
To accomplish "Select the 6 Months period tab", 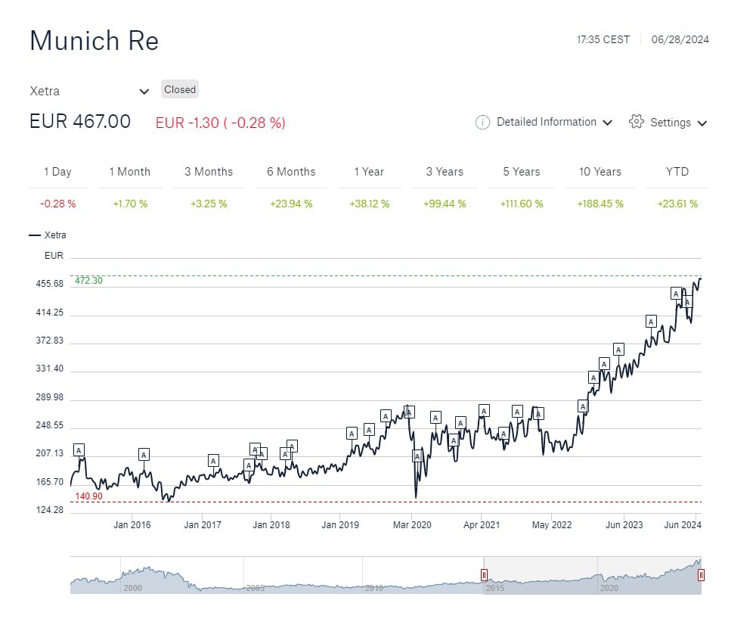I will (291, 172).
